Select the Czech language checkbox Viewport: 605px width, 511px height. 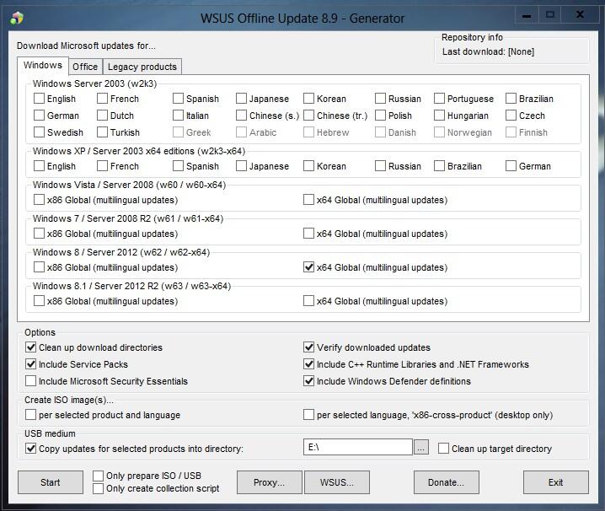click(511, 115)
